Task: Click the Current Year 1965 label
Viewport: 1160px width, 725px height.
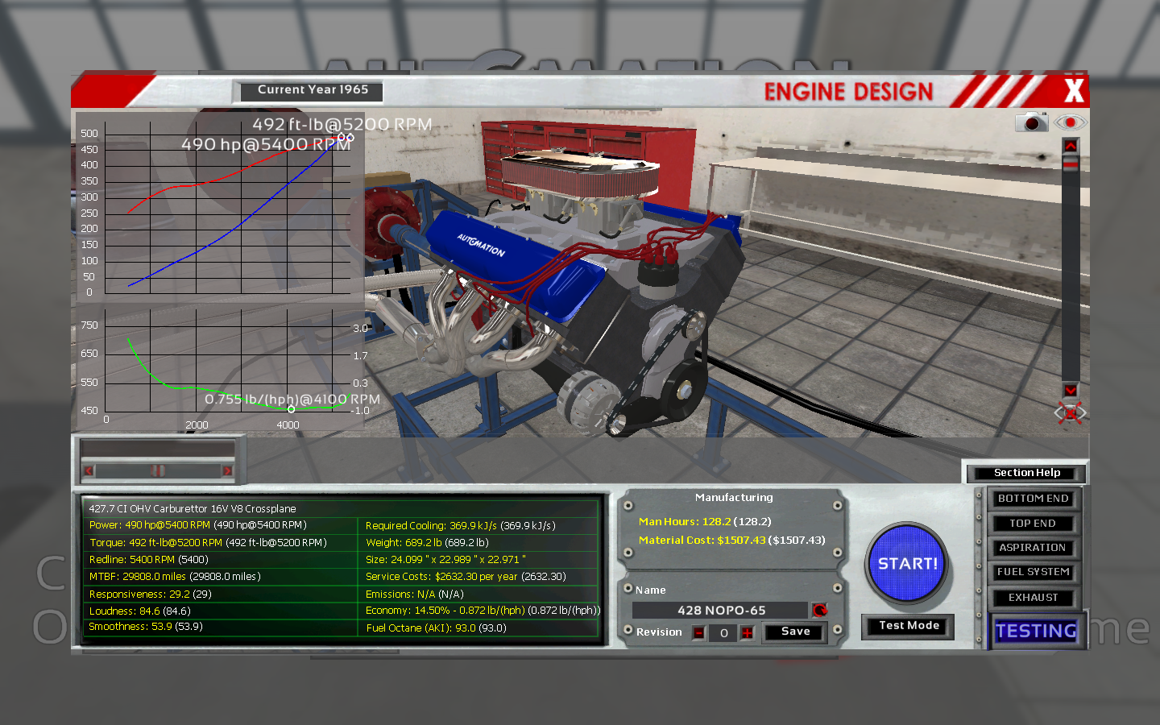Action: tap(313, 90)
